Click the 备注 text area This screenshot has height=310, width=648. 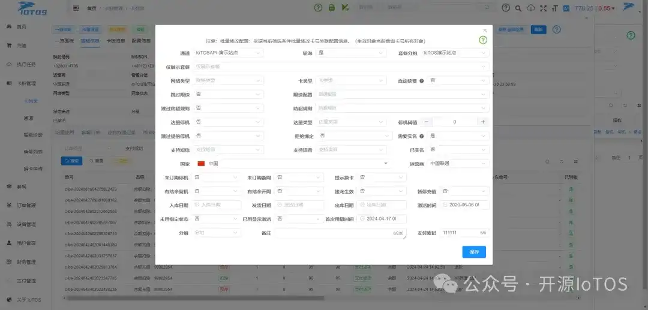[x=340, y=233]
